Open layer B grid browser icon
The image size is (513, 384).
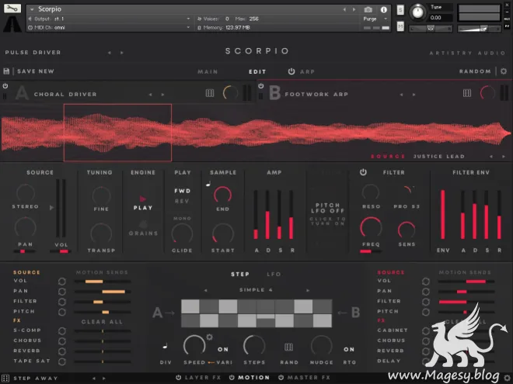(467, 93)
